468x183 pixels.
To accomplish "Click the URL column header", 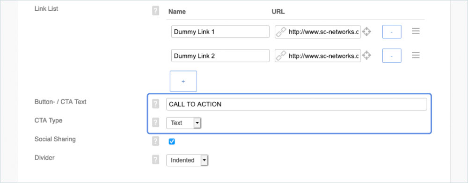I will [278, 12].
